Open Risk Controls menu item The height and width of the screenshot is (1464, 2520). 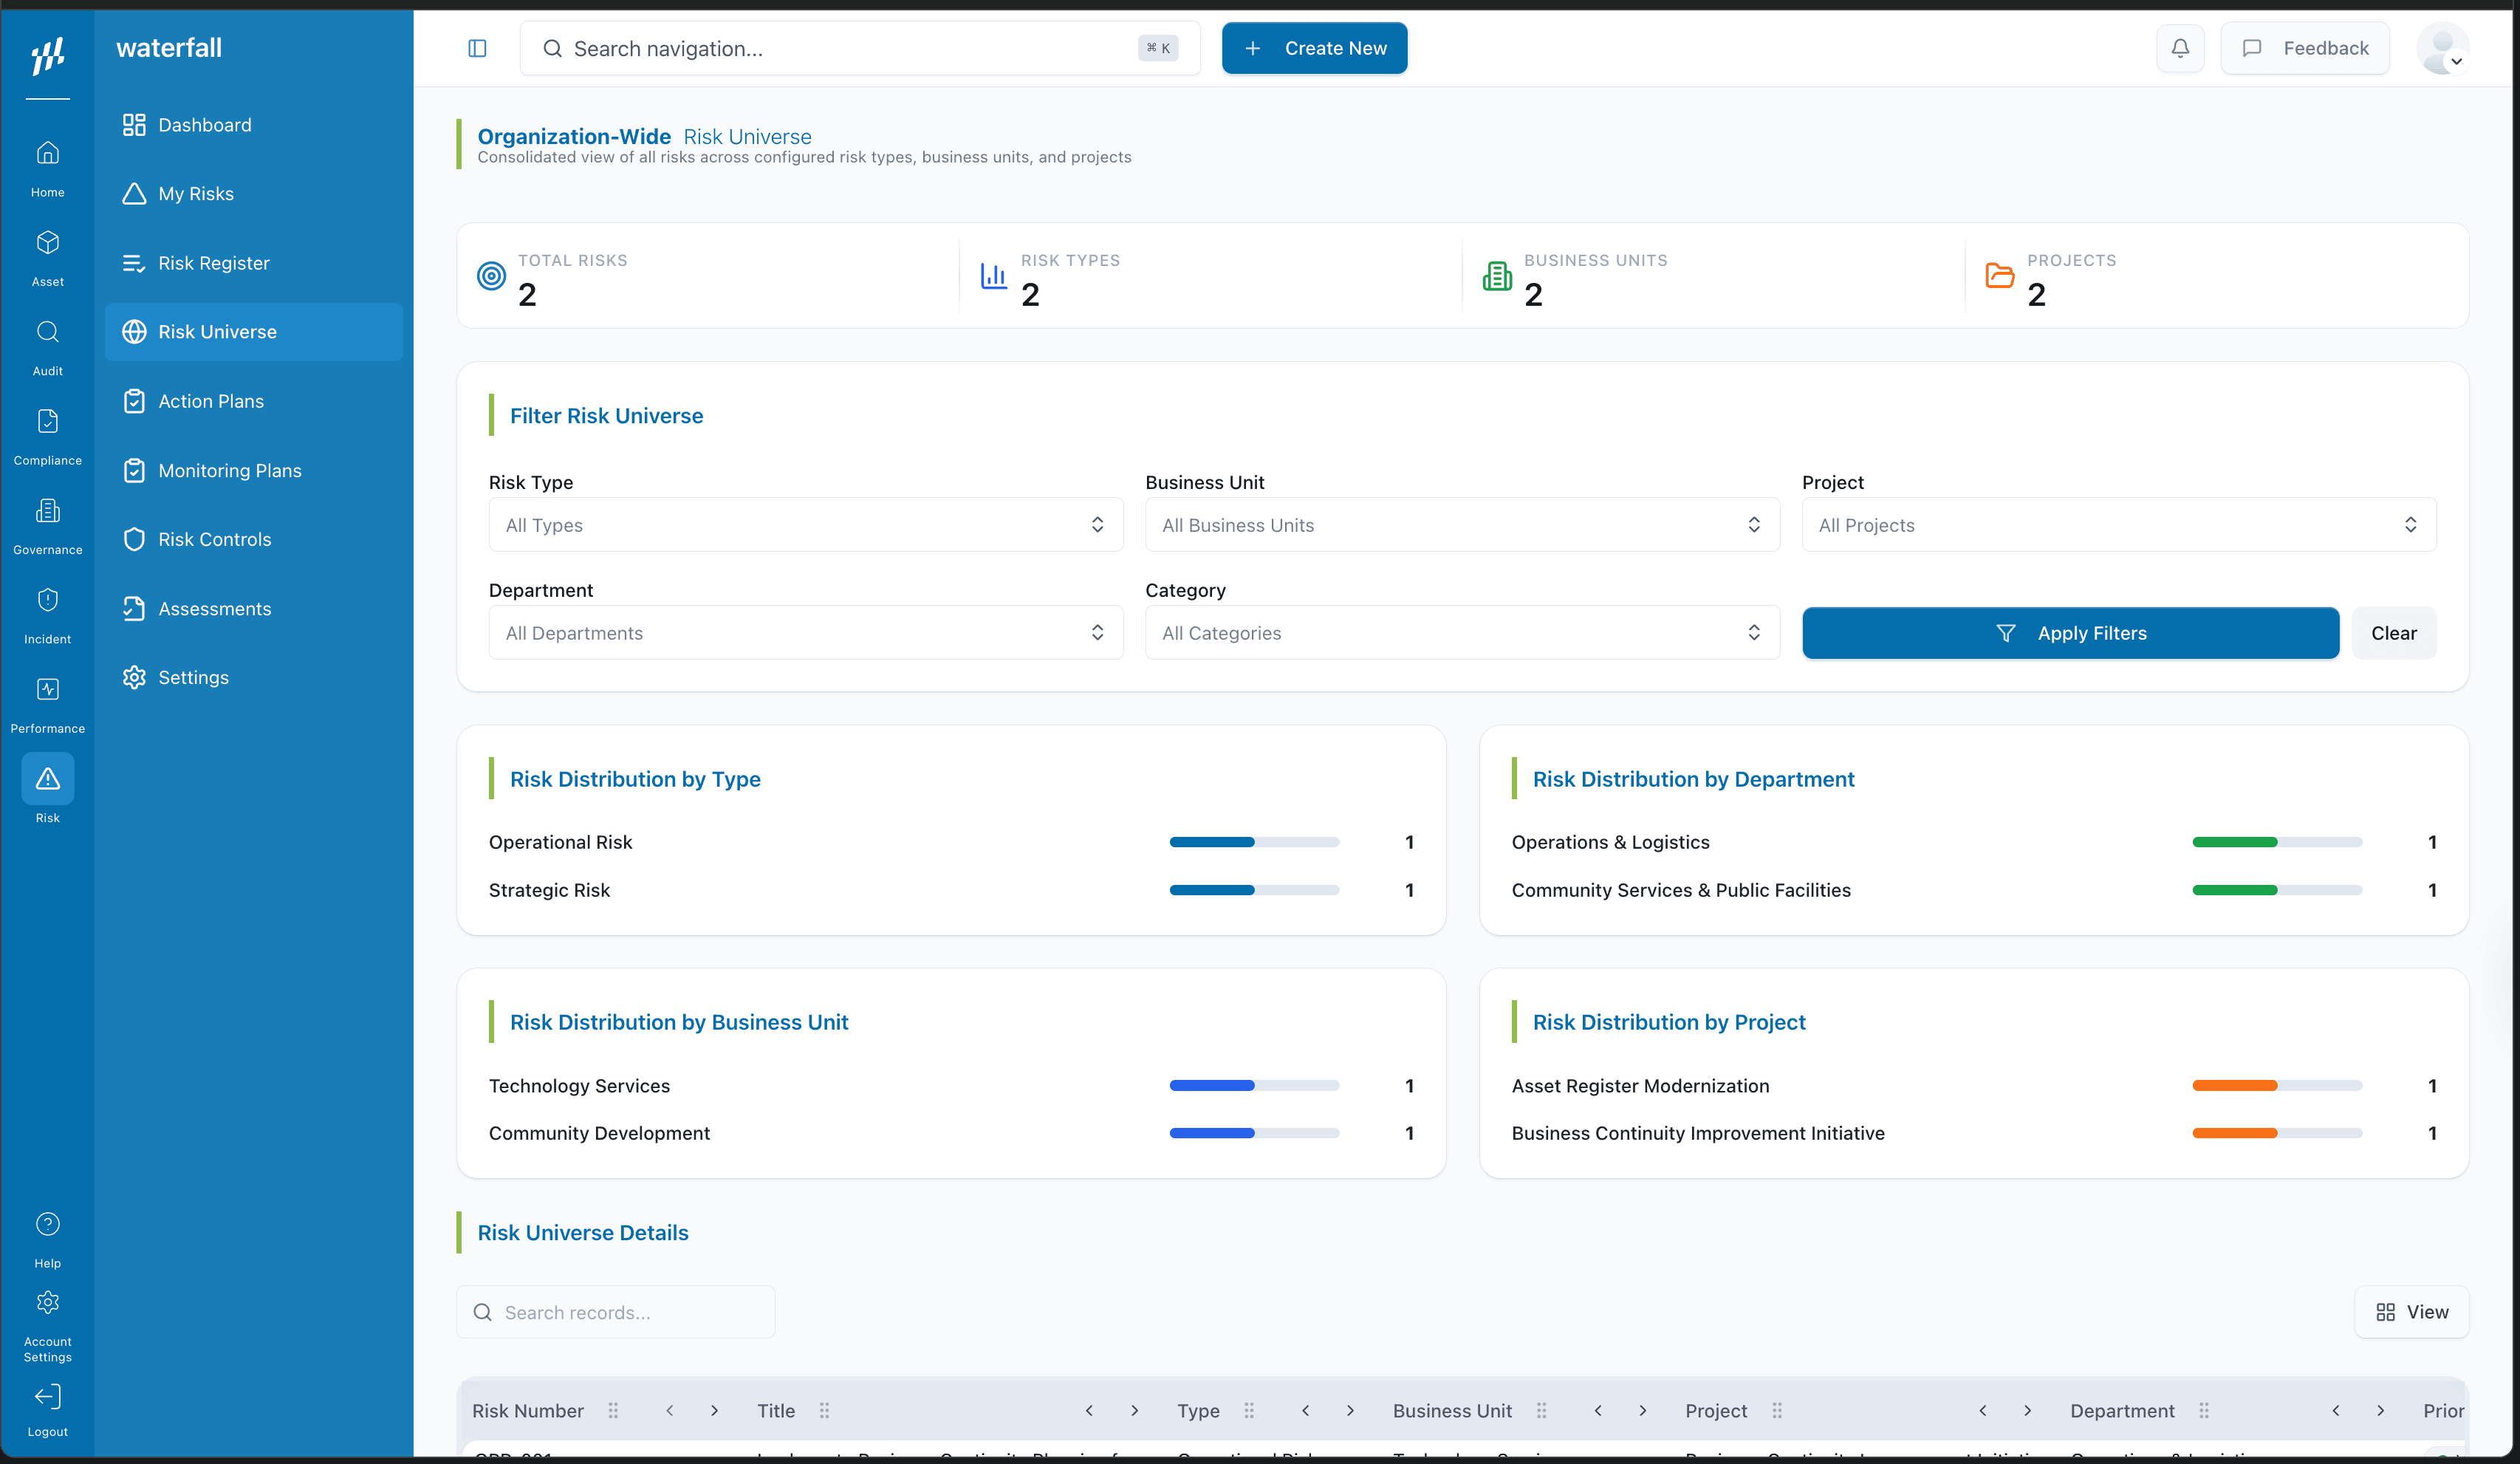click(x=253, y=539)
